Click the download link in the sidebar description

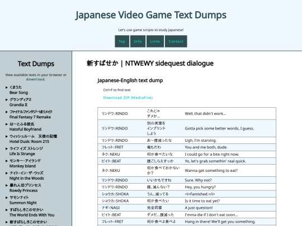point(36,79)
